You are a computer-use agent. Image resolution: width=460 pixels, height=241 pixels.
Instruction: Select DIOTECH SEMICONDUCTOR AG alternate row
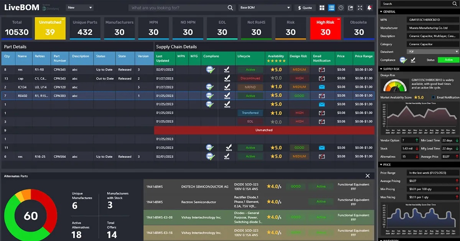(259, 186)
